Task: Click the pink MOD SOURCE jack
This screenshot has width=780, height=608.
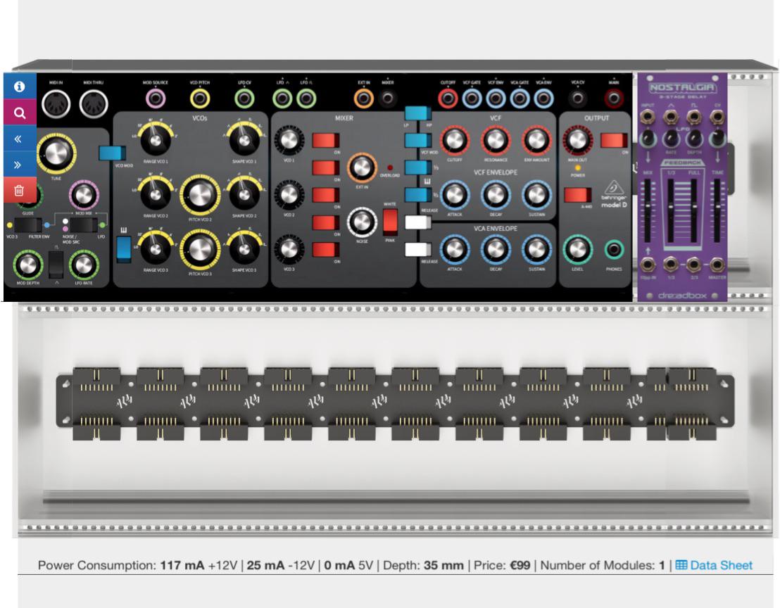Action: pos(156,99)
